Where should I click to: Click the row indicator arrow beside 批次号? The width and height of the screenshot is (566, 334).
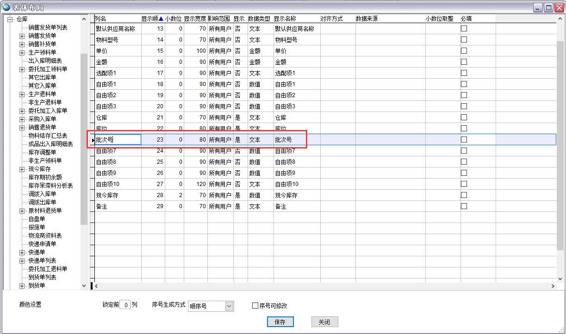click(93, 140)
